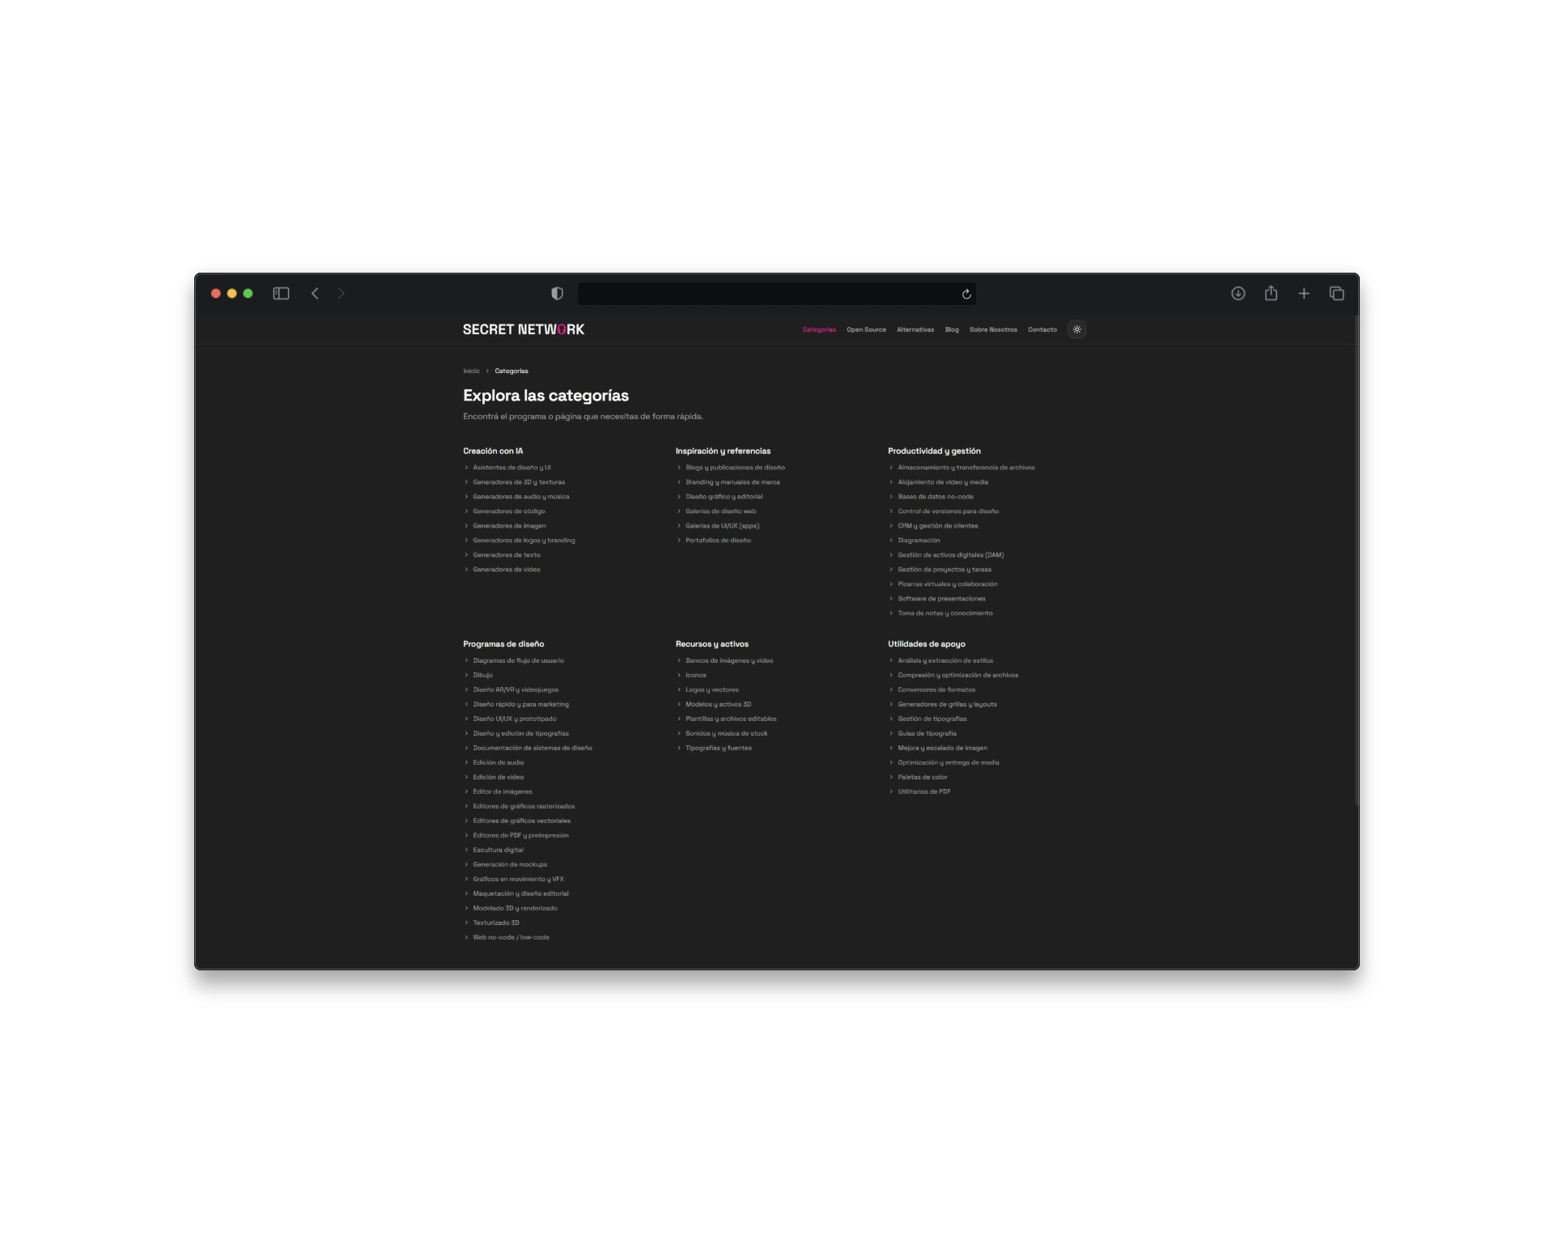Reload the page
1554x1243 pixels.
click(966, 295)
